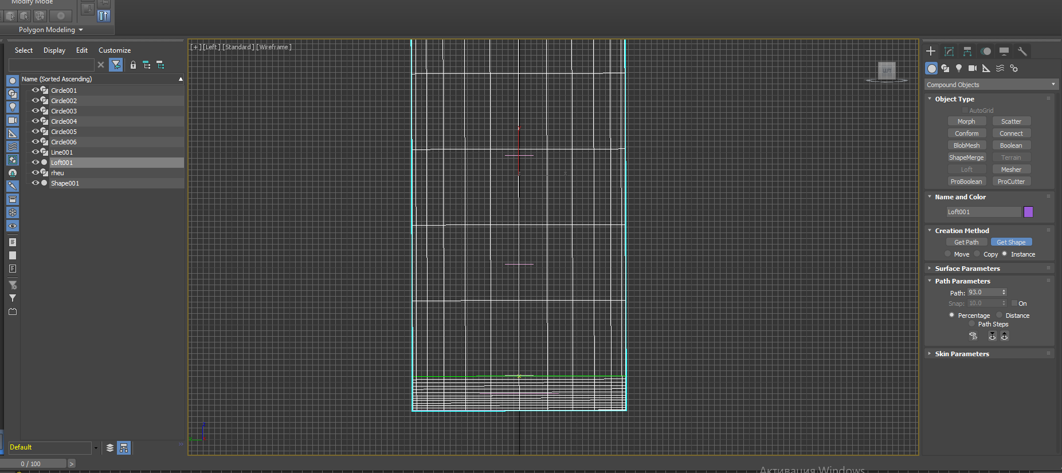The width and height of the screenshot is (1062, 473).
Task: Open the Create tab in command panel
Action: pos(931,51)
